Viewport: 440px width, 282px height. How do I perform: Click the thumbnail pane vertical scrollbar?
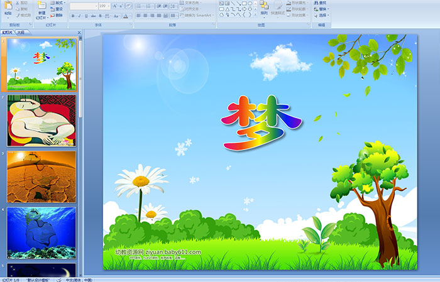coord(81,156)
